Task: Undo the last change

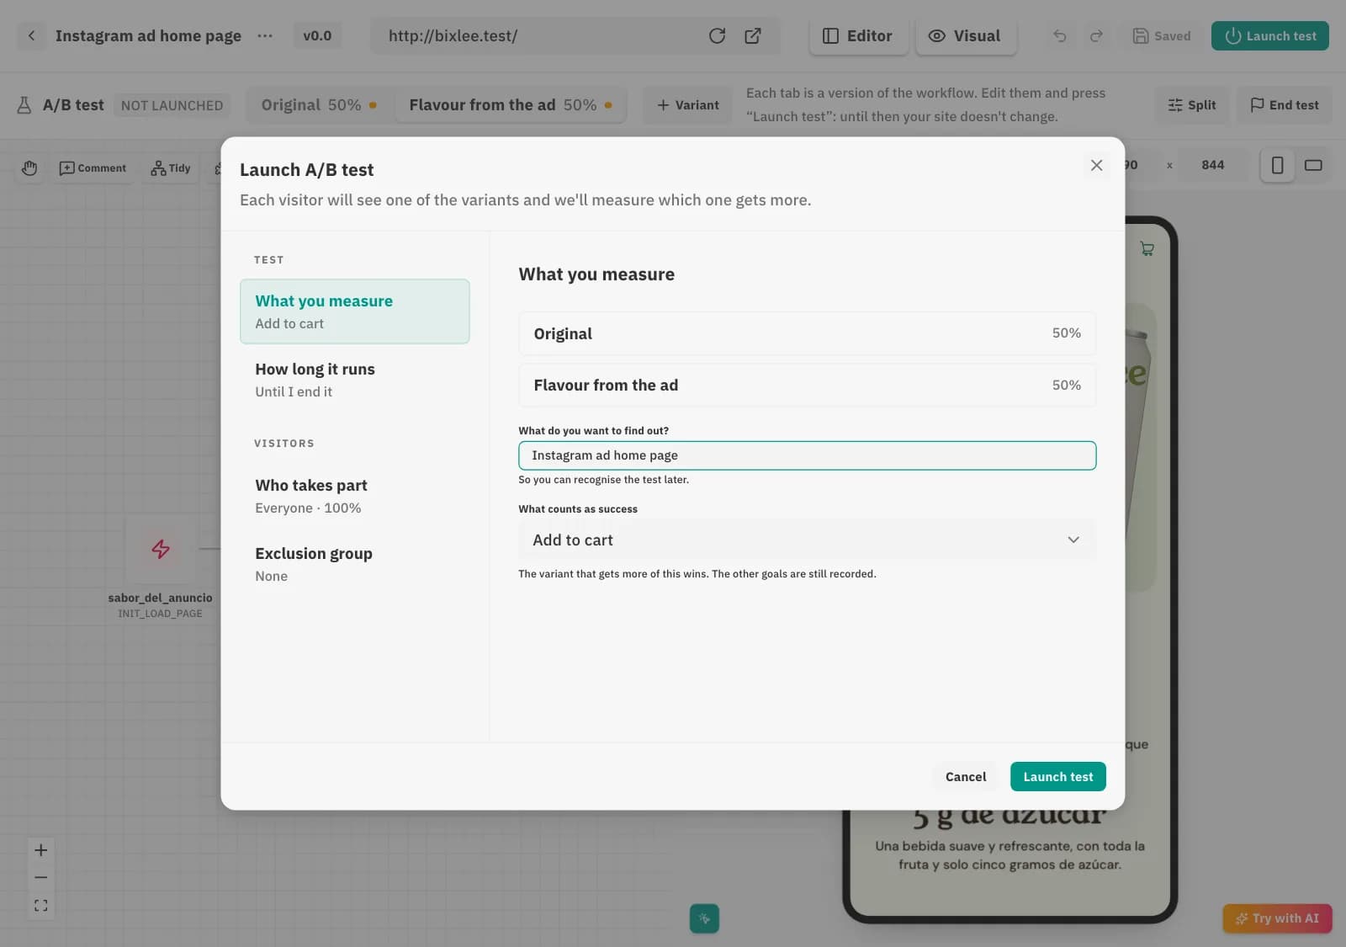Action: (1060, 36)
